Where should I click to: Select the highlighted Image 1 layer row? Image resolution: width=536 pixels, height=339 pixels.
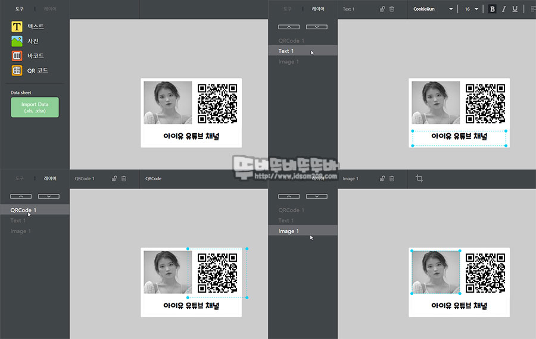[x=303, y=231]
